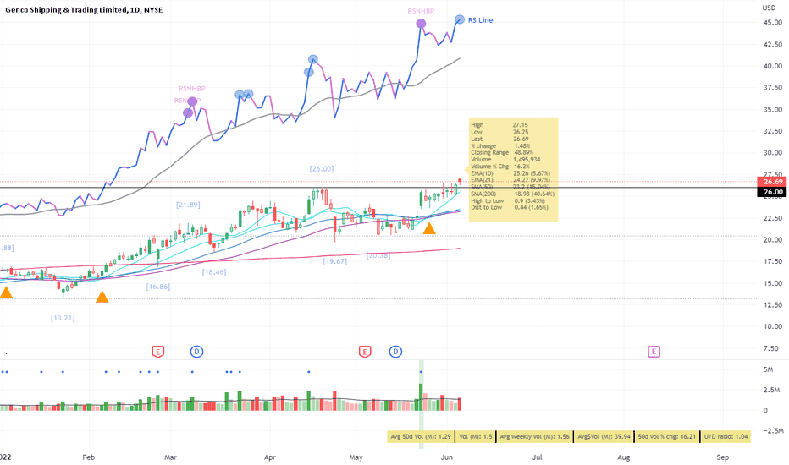Screen dimensions: 789x465
Task: Click the U/D ratio: 1.04 cell
Action: [x=726, y=436]
